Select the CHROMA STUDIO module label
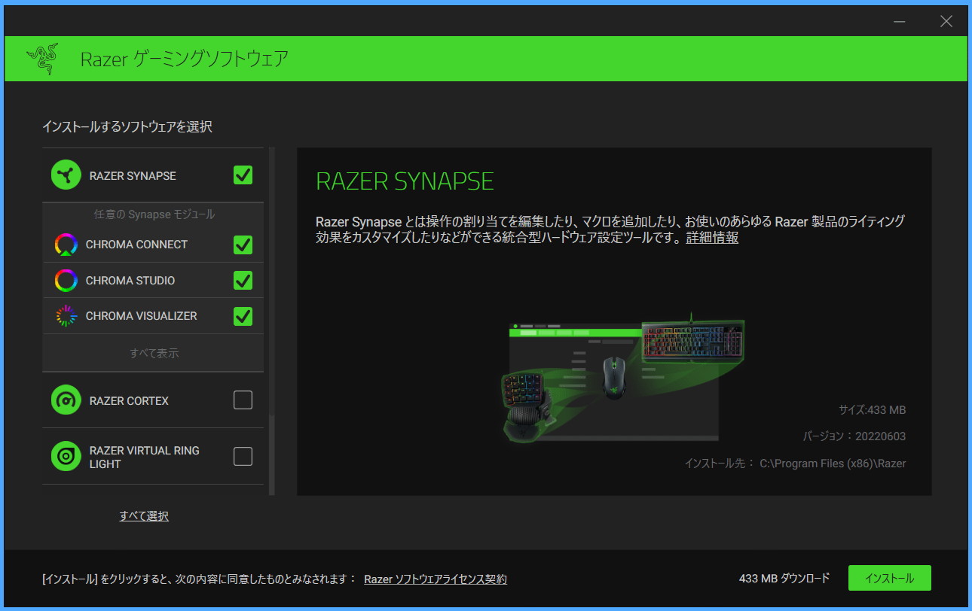This screenshot has width=972, height=611. pos(130,281)
